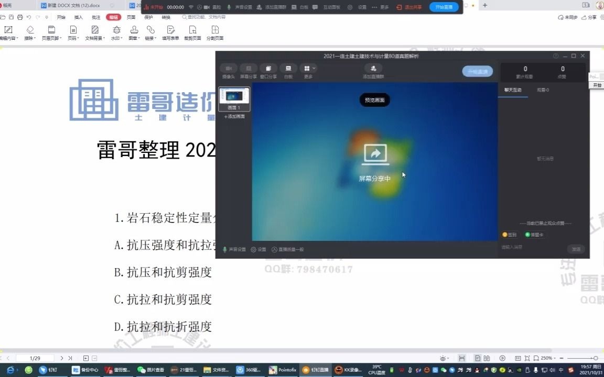This screenshot has width=604, height=377.
Task: Open the 链接 link tool
Action: [150, 31]
